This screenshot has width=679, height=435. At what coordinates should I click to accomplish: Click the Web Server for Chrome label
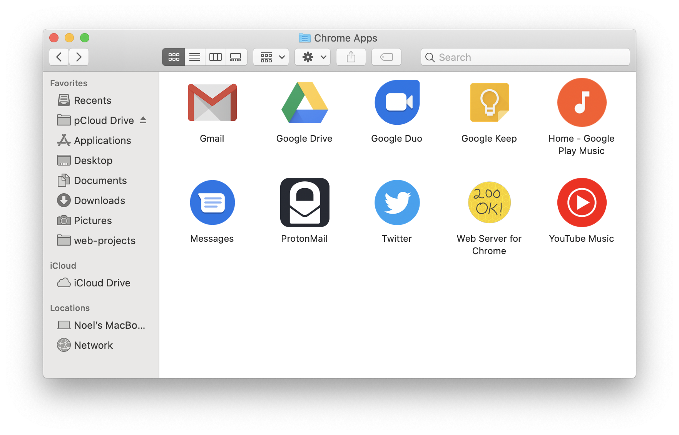click(x=489, y=245)
